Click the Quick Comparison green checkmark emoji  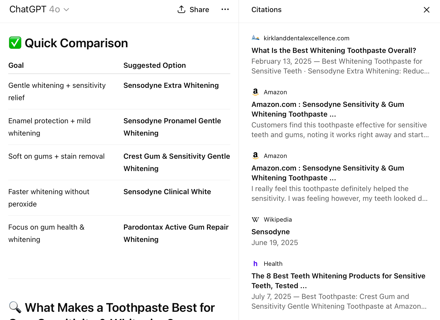(15, 43)
